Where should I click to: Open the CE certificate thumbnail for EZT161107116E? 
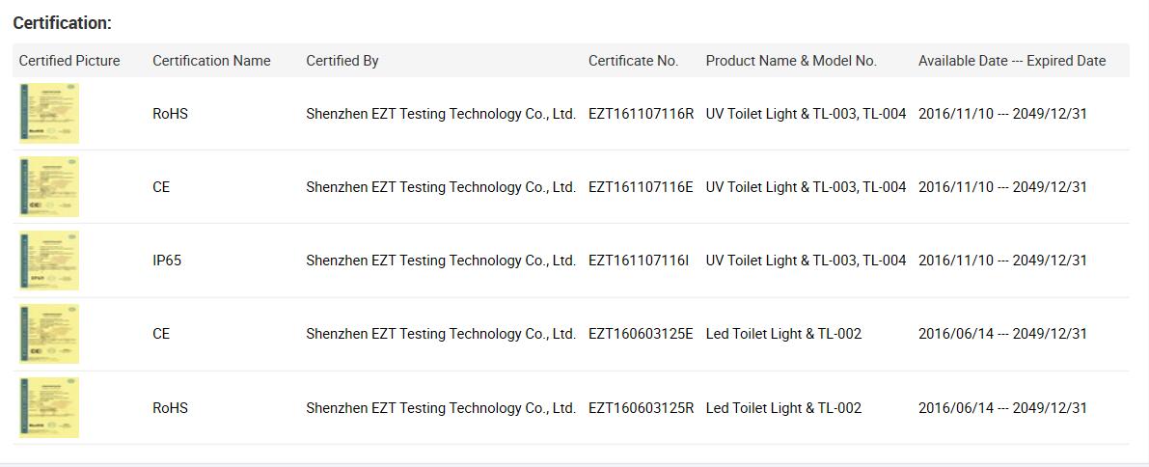click(x=49, y=187)
